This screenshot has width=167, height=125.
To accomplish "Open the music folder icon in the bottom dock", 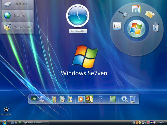I will pyautogui.click(x=70, y=99).
